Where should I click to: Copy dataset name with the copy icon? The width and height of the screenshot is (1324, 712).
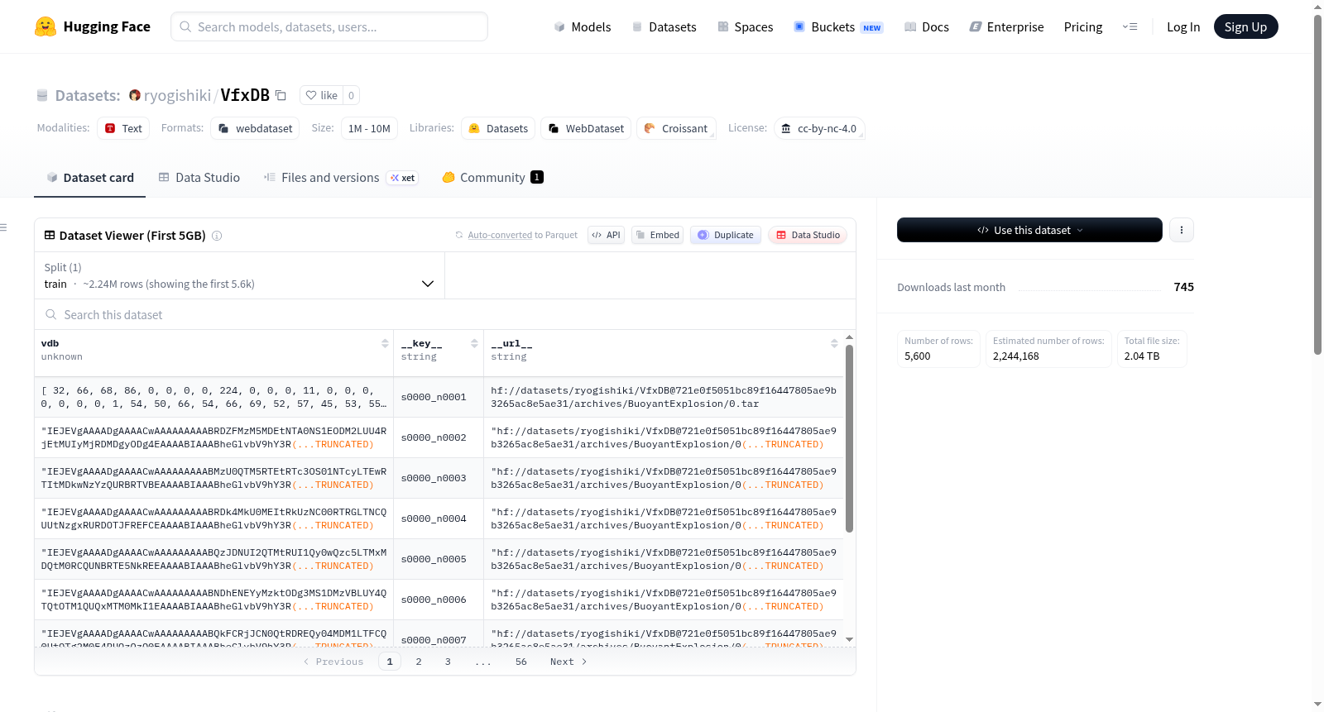point(281,95)
